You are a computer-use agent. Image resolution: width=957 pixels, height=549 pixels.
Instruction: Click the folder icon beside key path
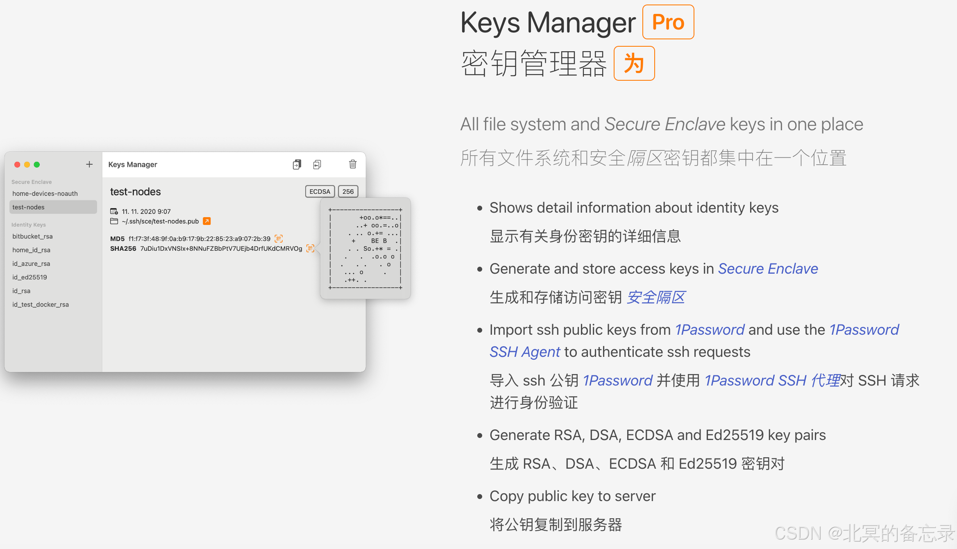[114, 221]
